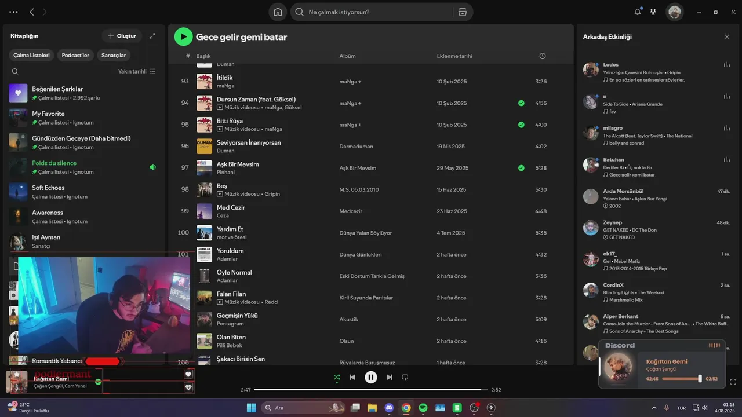Image resolution: width=742 pixels, height=417 pixels.
Task: Click the Olan Biten album thumbnail
Action: [204, 341]
